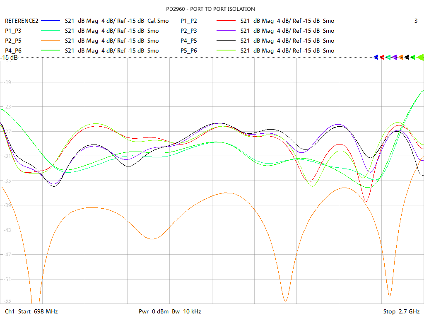Select the orange P2_P5 reference-level arrow marker
The width and height of the screenshot is (424, 318).
[x=400, y=57]
